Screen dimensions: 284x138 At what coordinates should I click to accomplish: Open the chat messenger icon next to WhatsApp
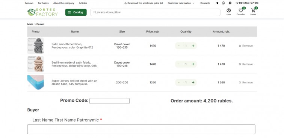230,3
